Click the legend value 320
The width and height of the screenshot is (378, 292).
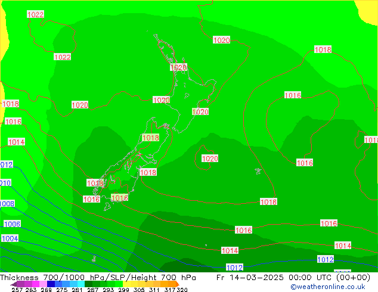point(182,290)
